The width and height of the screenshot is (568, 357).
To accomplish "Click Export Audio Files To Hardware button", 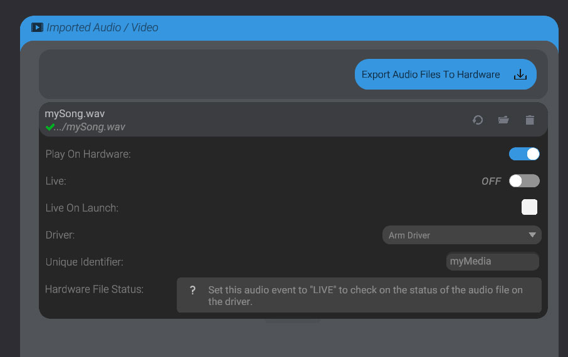I will [x=445, y=75].
